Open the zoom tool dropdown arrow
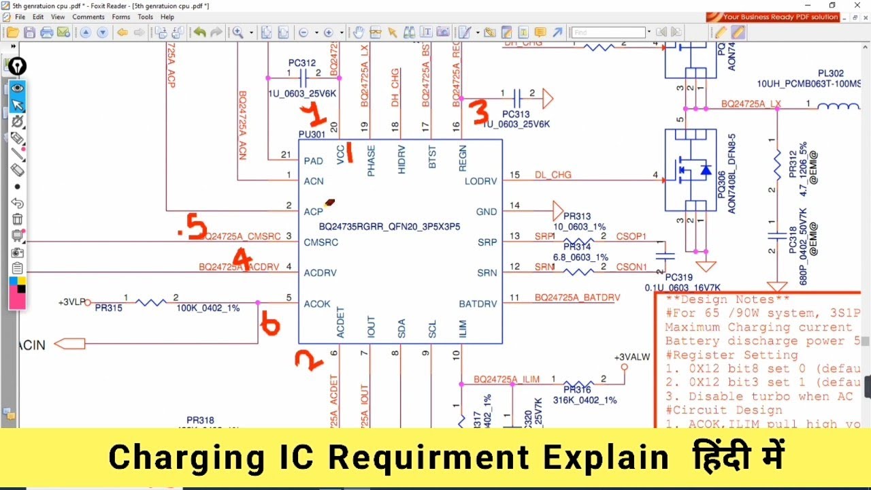 pos(251,32)
